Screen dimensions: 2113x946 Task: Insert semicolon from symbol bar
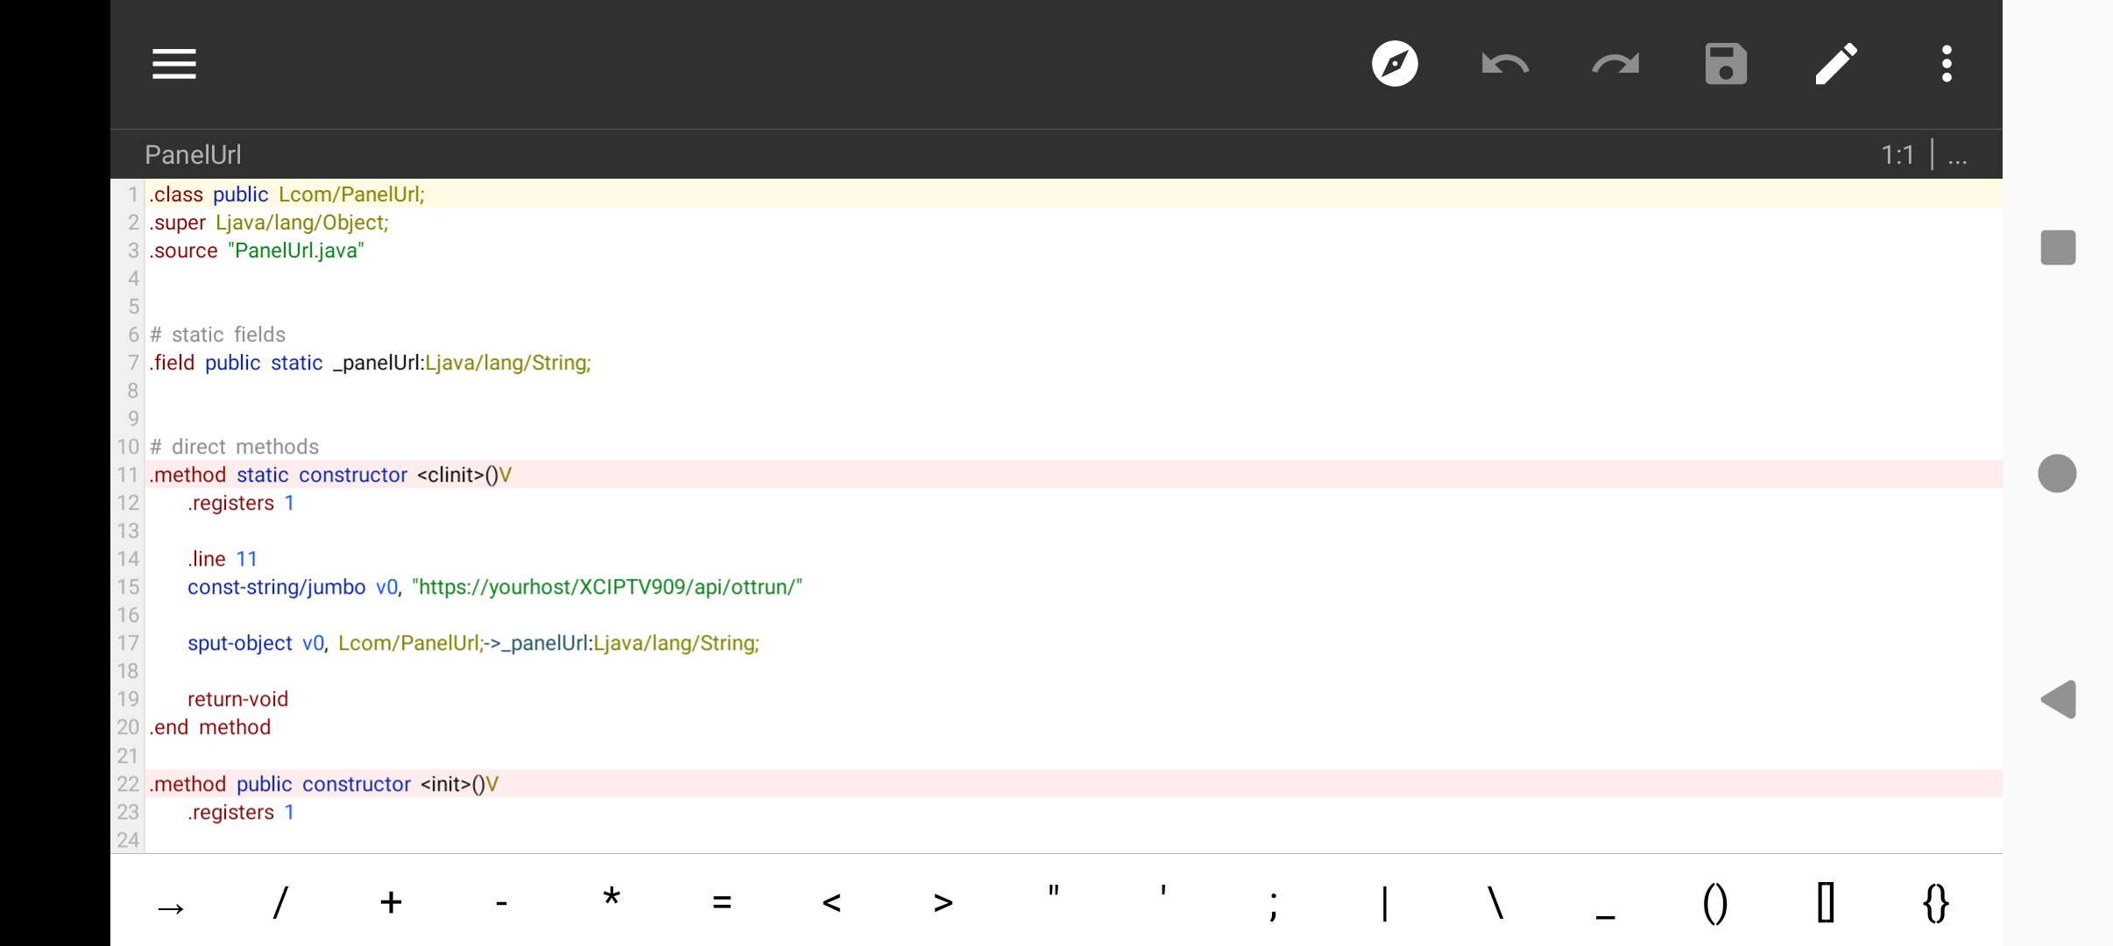pyautogui.click(x=1274, y=903)
